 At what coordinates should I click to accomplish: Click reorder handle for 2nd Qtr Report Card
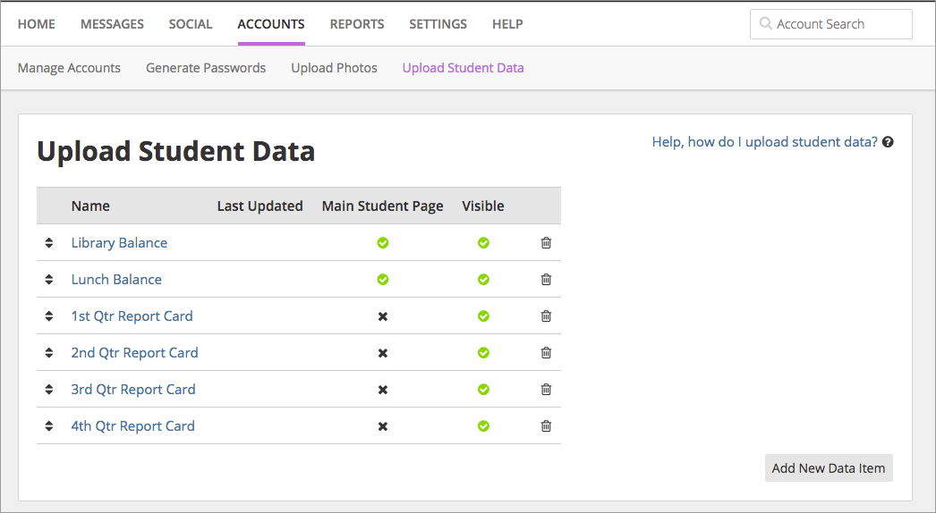tap(49, 352)
